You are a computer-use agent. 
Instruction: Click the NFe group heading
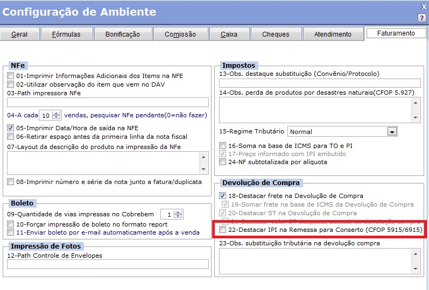(18, 66)
